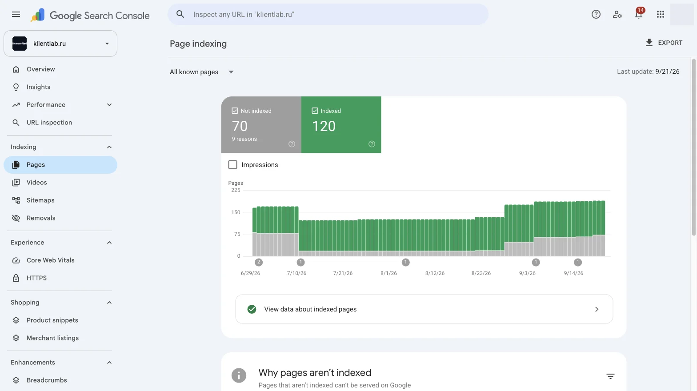Click annotation marker near 7/10/26
The width and height of the screenshot is (697, 391).
pos(300,262)
